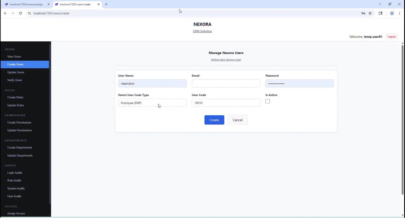
Task: Reload the current page
Action: [20, 13]
